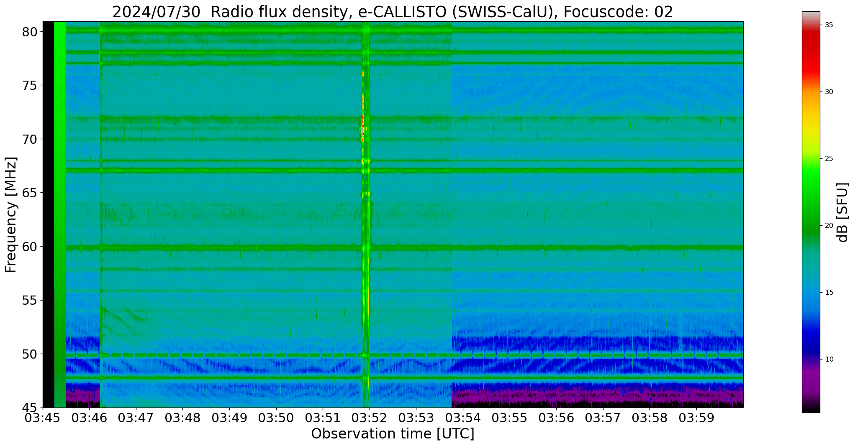This screenshot has width=855, height=446.
Task: Click the colorbar tick label 15
Action: [829, 293]
